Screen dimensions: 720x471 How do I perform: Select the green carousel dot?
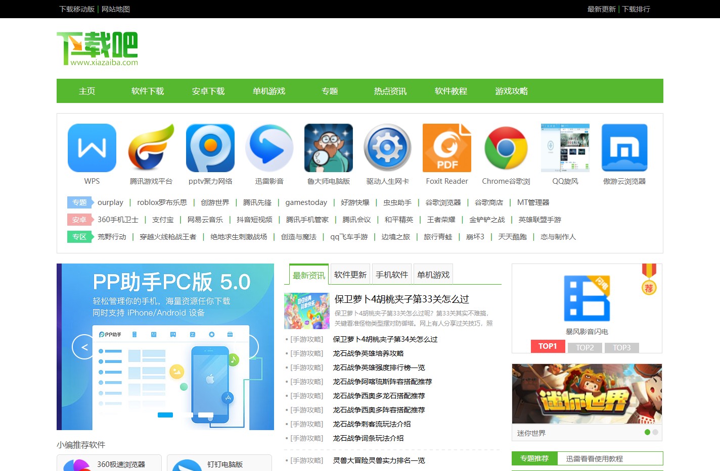click(647, 432)
